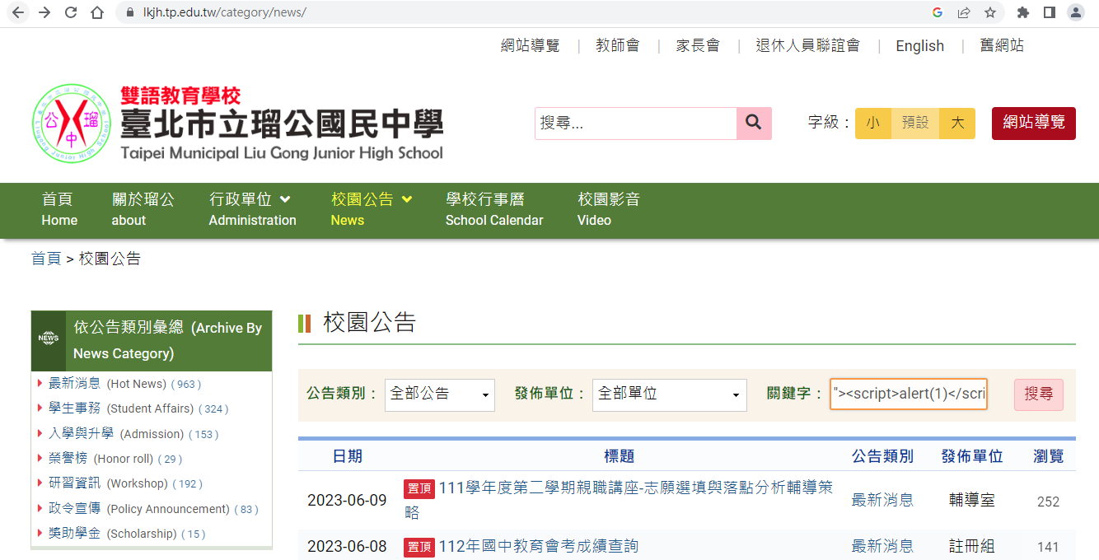Open 關於瑠公 about nav item

click(x=143, y=209)
